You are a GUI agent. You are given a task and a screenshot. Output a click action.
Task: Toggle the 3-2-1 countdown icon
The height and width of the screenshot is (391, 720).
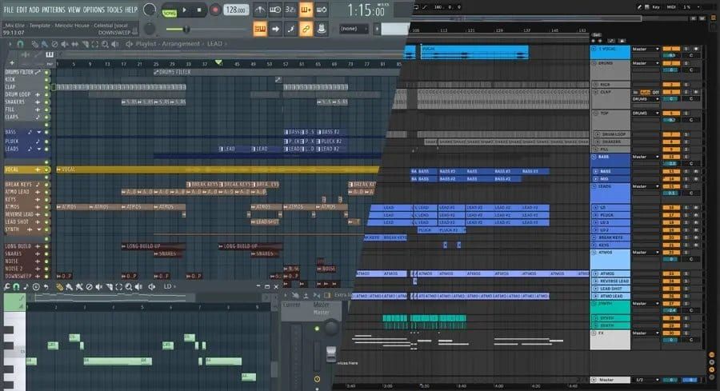(x=290, y=10)
